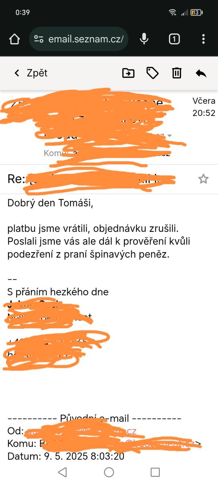Add a label with the tag icon
Screen dimensions: 218x484
coord(152,73)
